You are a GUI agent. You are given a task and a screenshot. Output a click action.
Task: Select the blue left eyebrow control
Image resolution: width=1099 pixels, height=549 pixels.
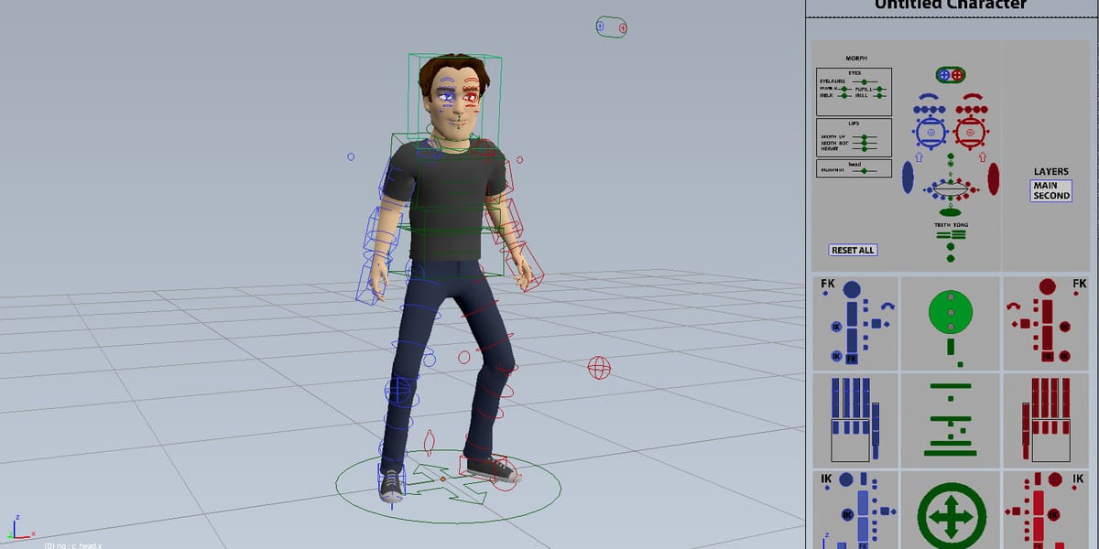point(928,97)
